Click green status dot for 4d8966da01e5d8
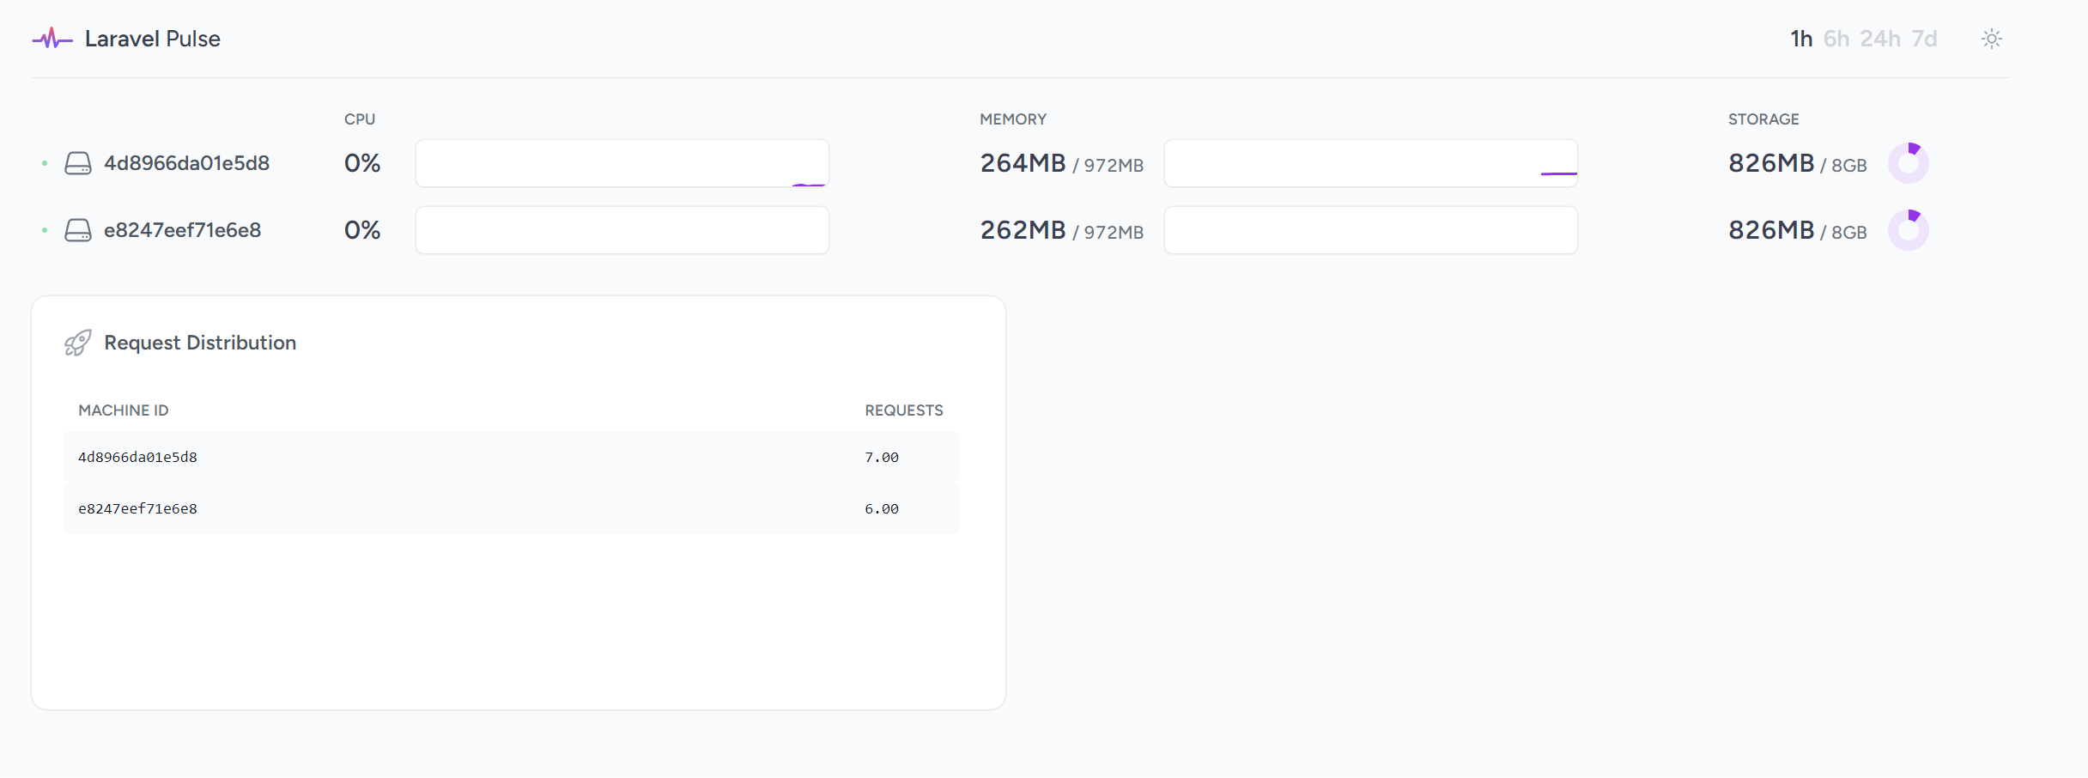Viewport: 2088px width, 778px height. (45, 163)
